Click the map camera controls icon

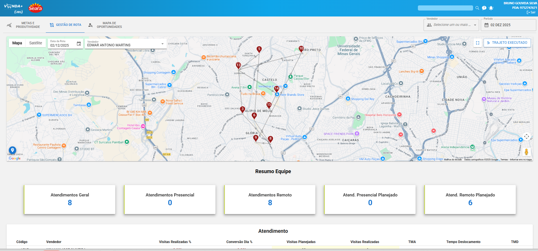pos(526,136)
